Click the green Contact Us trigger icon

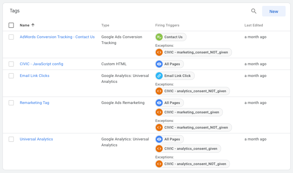tap(159, 37)
